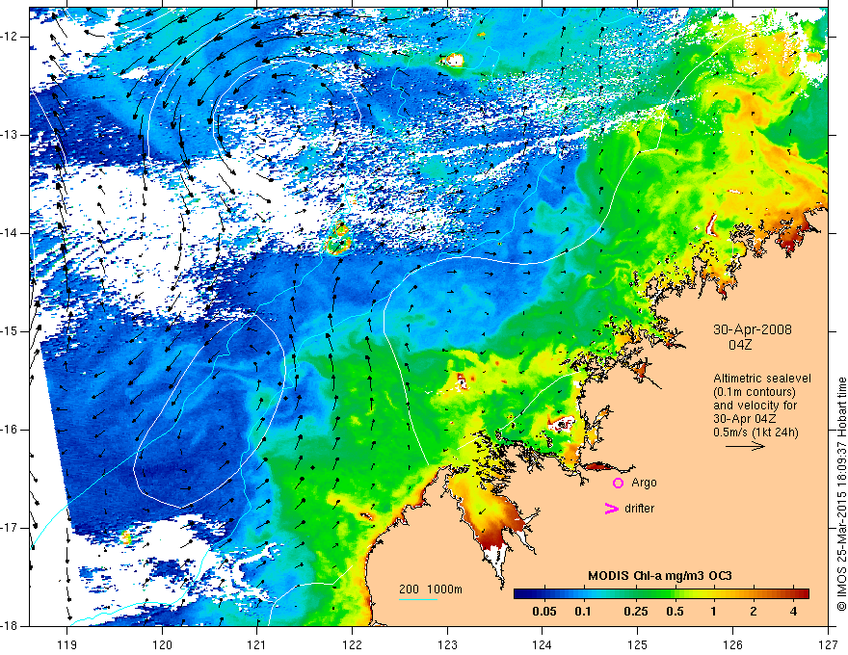The width and height of the screenshot is (848, 655).
Task: Click the 'MODIS Chl-a mg/m3 OC3' title
Action: [660, 576]
